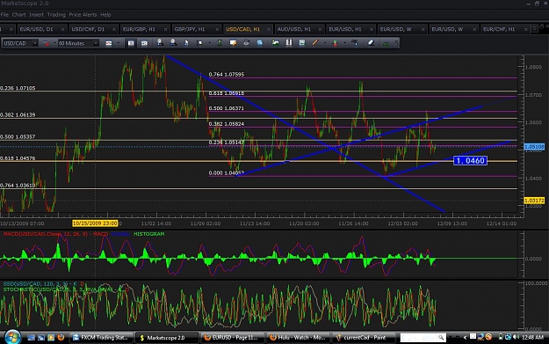Open the Trading menu
Viewport: 549px width, 344px height.
[56, 15]
